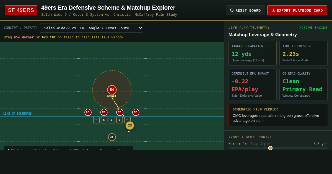Screen dimensions: 332x174
Task: Click Export Playbook Card button
Action: point(297,10)
